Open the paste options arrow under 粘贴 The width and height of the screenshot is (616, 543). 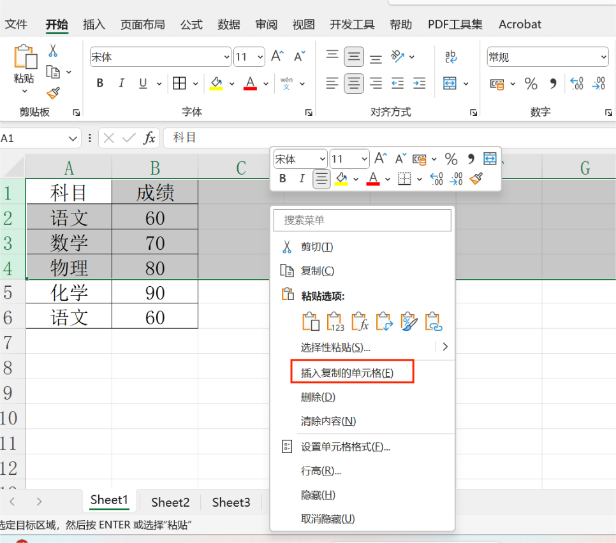pos(25,91)
